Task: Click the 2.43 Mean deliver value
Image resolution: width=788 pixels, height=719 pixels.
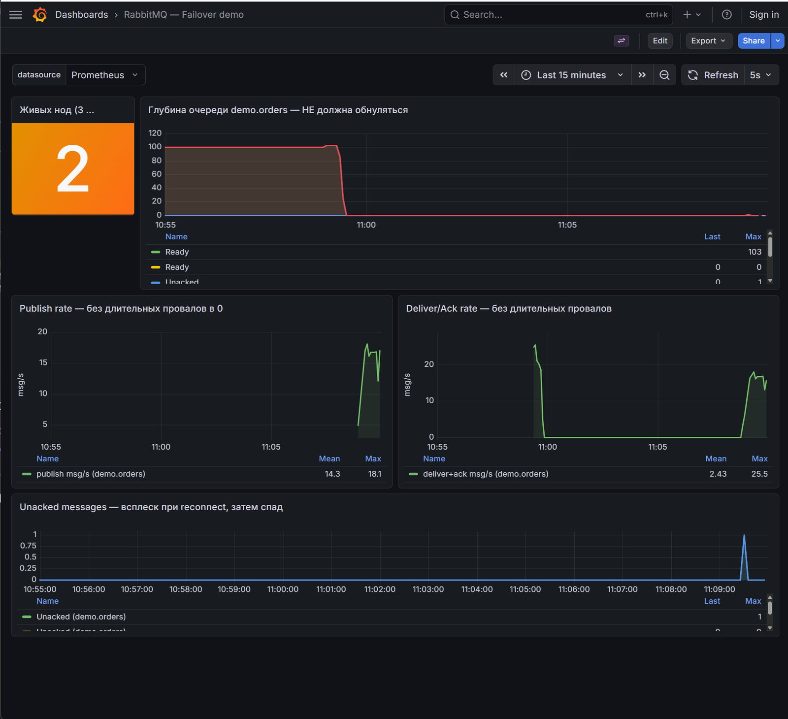Action: (x=718, y=474)
